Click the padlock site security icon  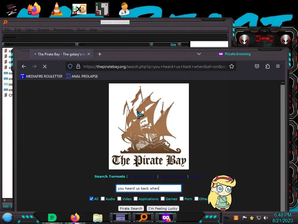78,66
